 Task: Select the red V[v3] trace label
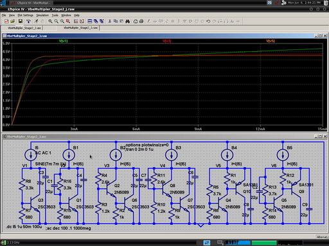coord(167,41)
